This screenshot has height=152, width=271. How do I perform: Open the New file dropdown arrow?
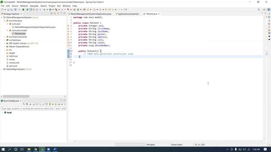[5, 10]
